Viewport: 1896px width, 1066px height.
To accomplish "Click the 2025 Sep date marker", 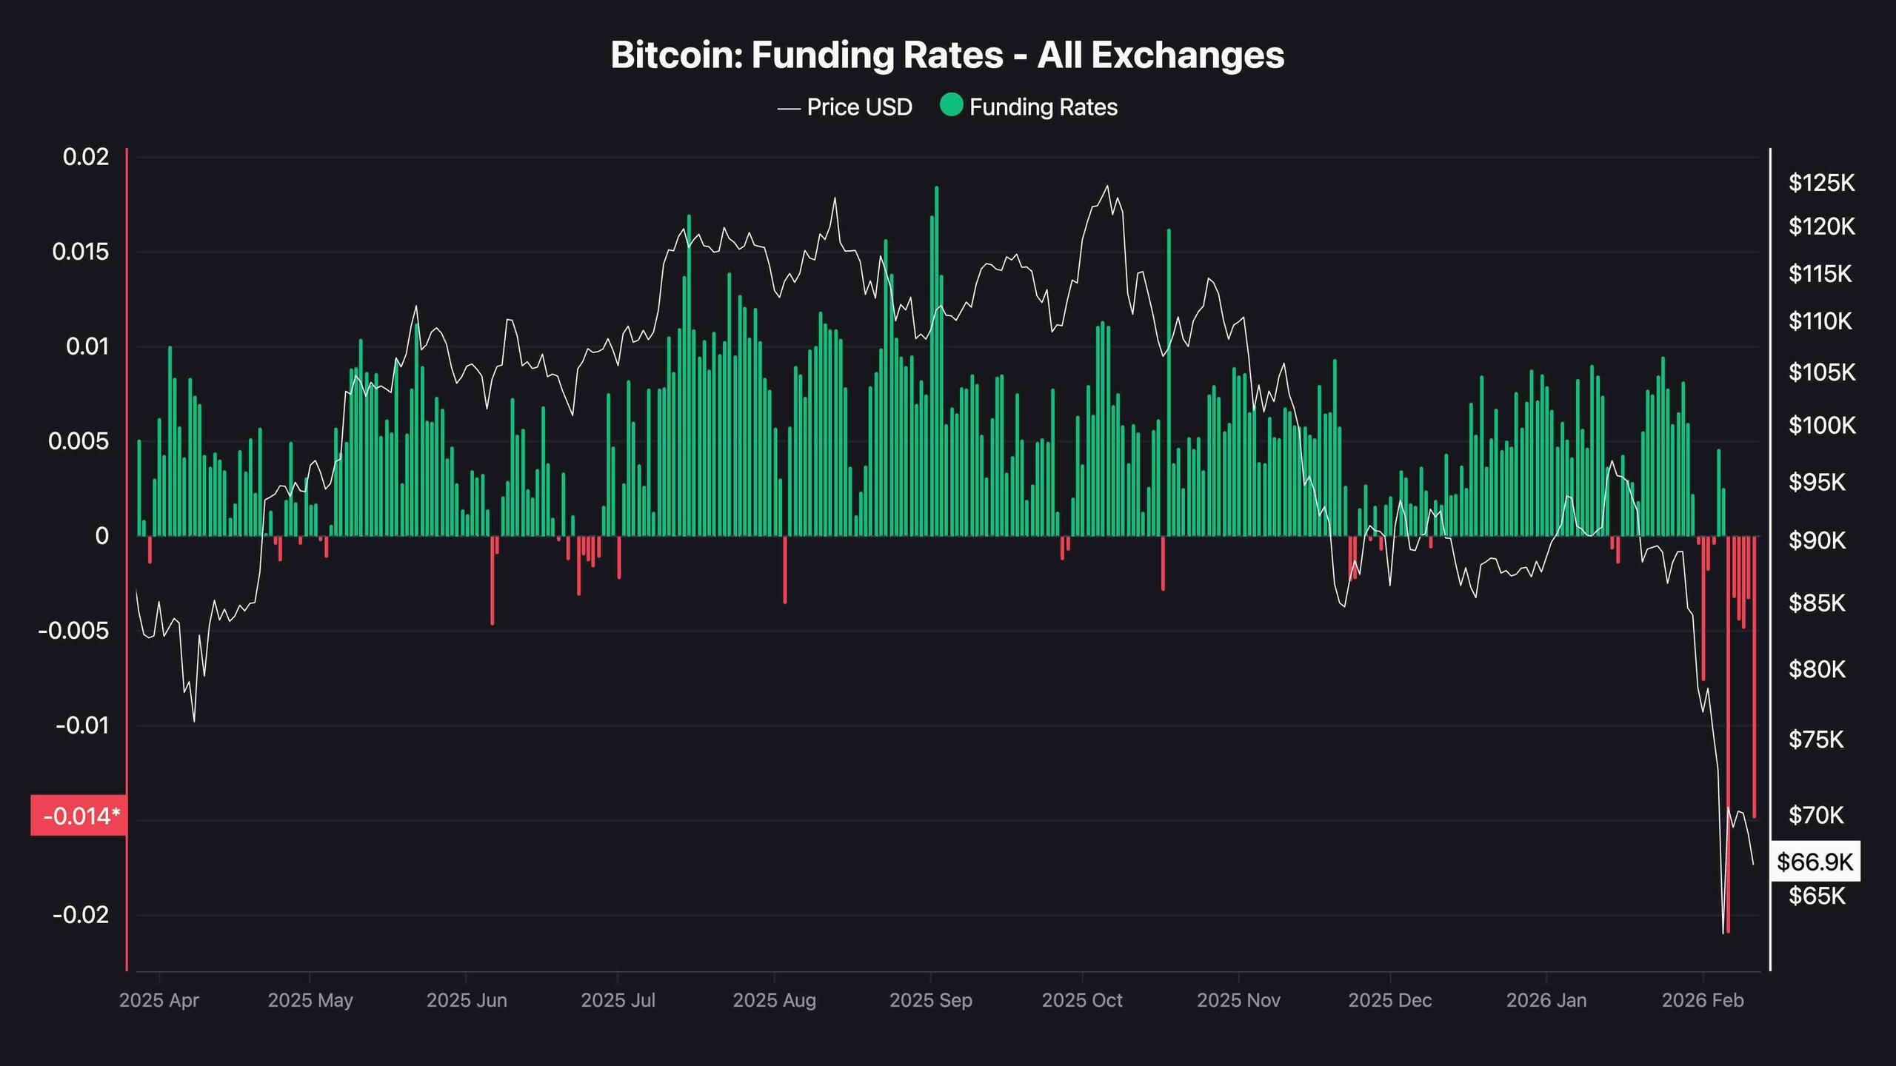I will point(930,1001).
